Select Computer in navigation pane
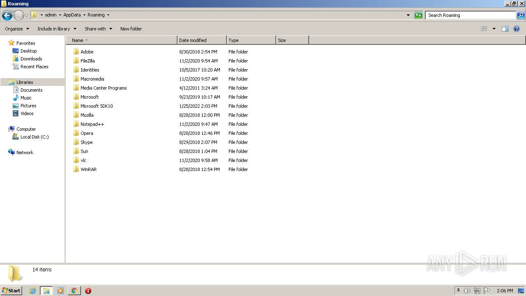Image resolution: width=526 pixels, height=296 pixels. coord(26,129)
